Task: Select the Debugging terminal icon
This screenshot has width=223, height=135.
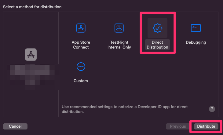Action: pos(196,28)
